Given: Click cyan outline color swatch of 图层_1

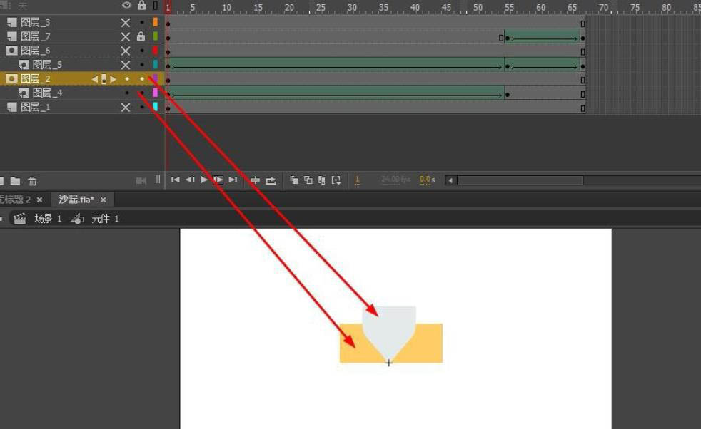Looking at the screenshot, I should point(155,107).
